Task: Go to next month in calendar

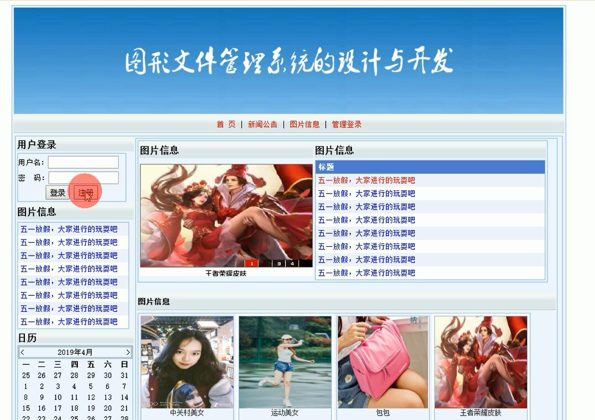Action: (128, 352)
